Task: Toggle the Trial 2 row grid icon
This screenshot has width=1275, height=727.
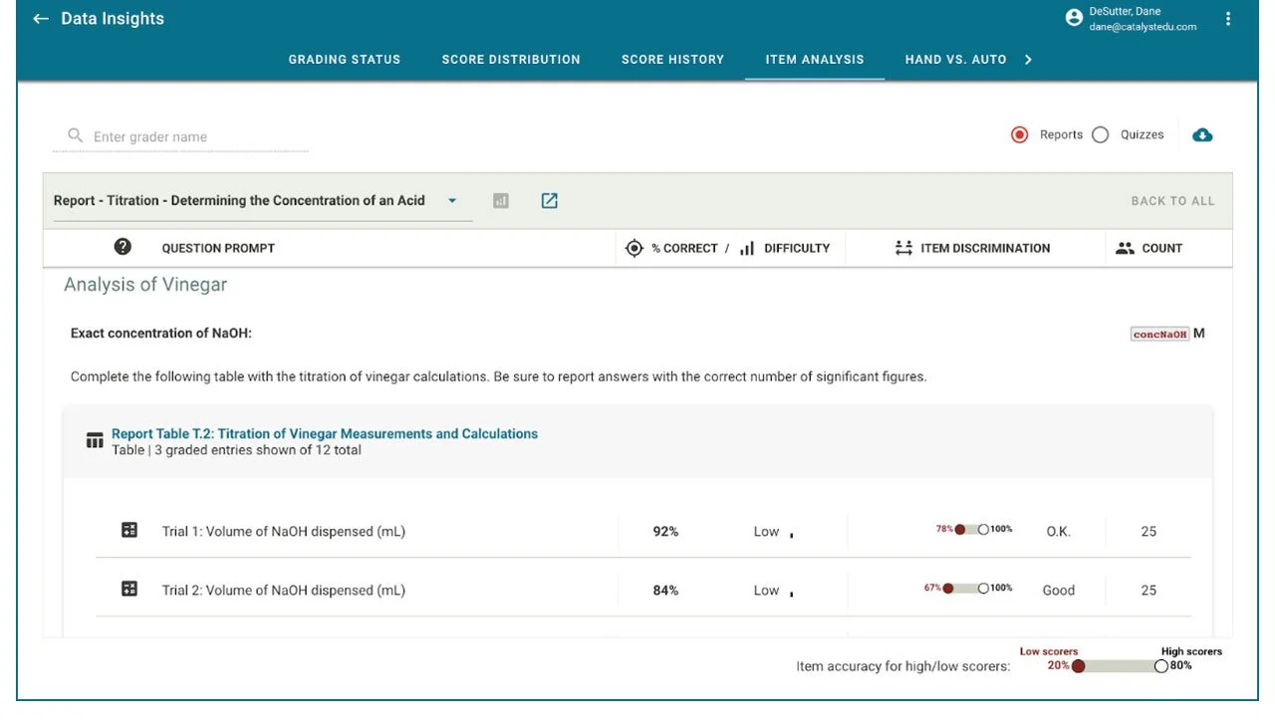Action: tap(128, 588)
